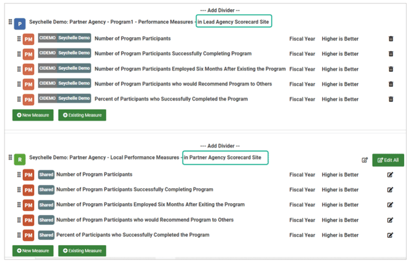The image size is (410, 262).
Task: Click Existing Measure under Program1 section
Action: tap(82, 115)
